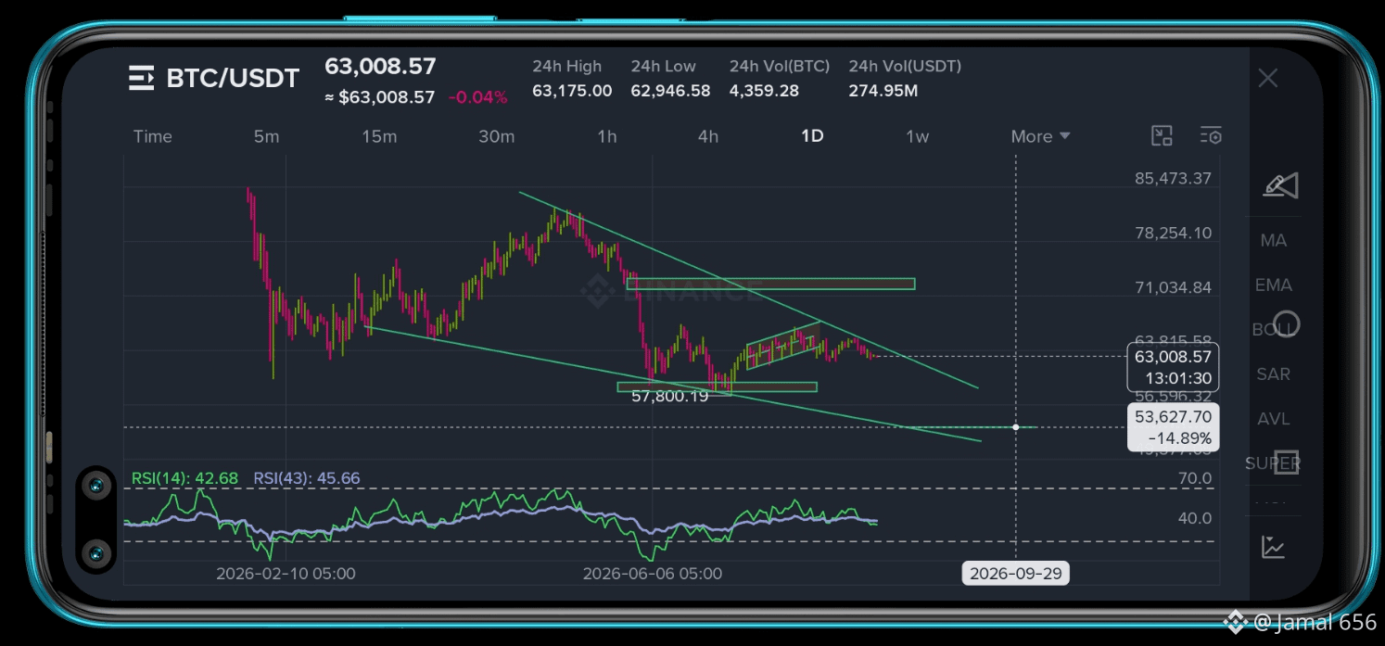Click the 2026-06-06 05:00 time axis label
Screen dimensions: 1385x646
[653, 574]
